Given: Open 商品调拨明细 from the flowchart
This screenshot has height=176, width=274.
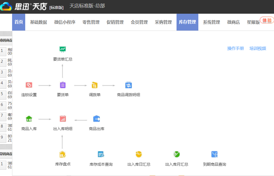Looking at the screenshot, I should pos(128,85).
